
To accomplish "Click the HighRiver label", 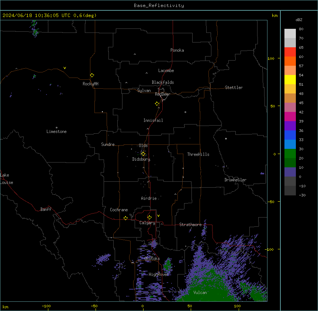I will point(159,274).
